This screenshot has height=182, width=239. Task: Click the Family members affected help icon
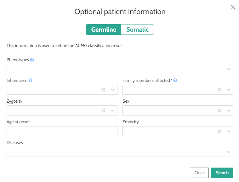pyautogui.click(x=175, y=80)
